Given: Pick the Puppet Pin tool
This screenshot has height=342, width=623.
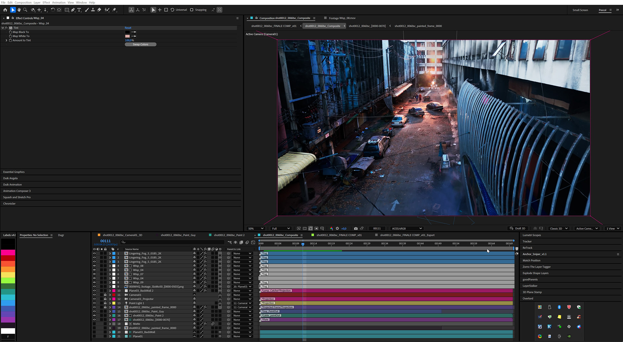Looking at the screenshot, I should (115, 10).
